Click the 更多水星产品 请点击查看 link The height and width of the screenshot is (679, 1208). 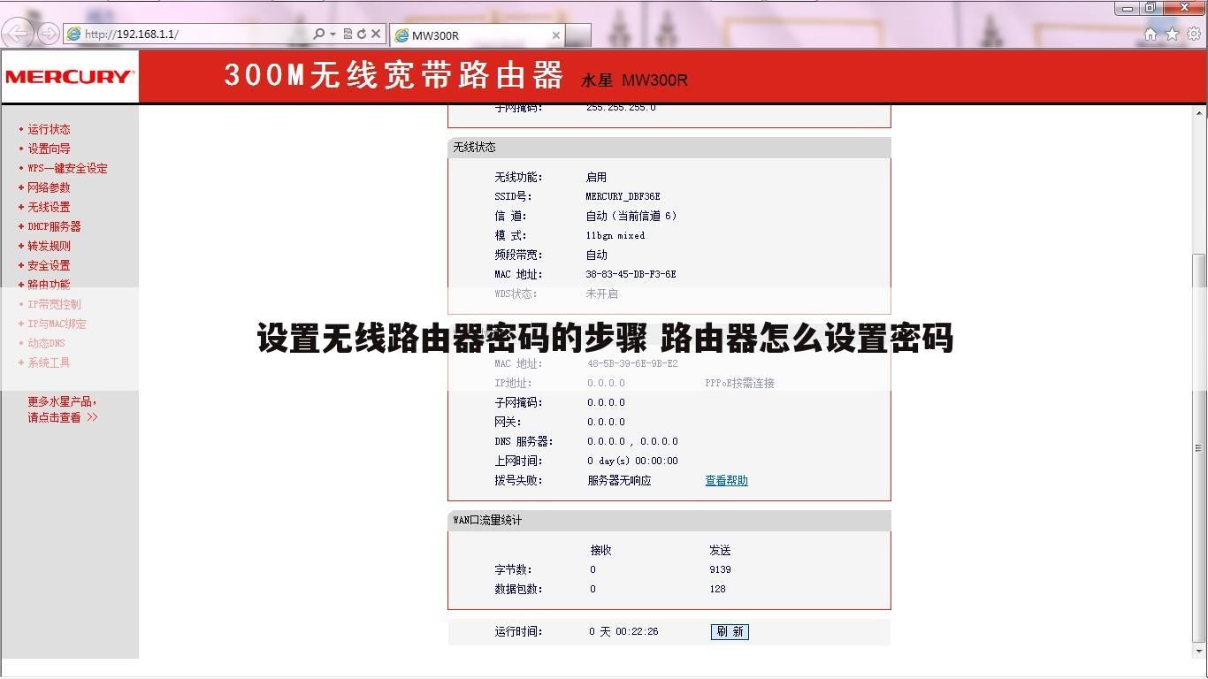coord(62,409)
